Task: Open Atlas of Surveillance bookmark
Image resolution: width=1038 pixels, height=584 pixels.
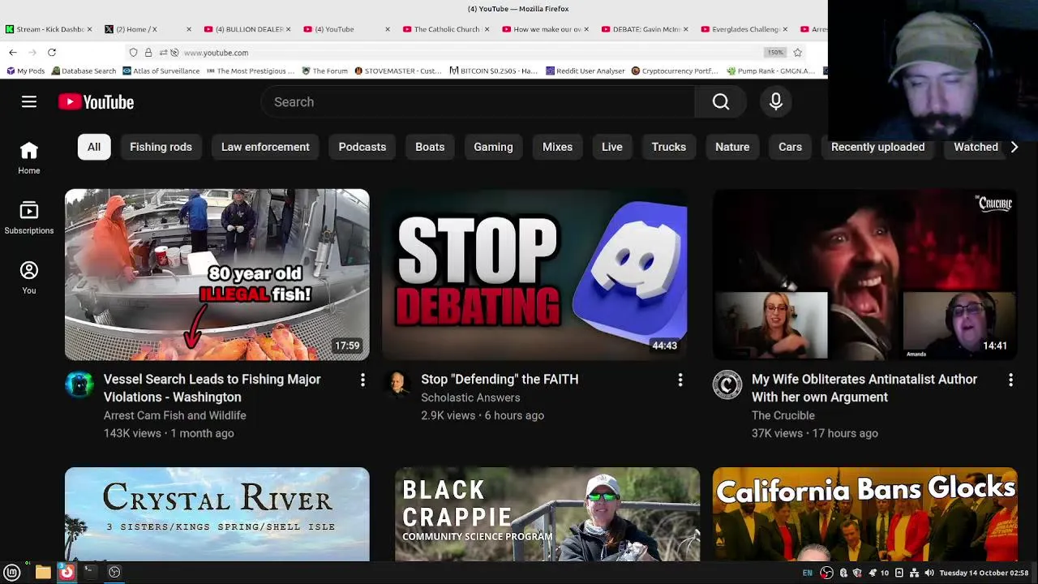Action: click(161, 71)
